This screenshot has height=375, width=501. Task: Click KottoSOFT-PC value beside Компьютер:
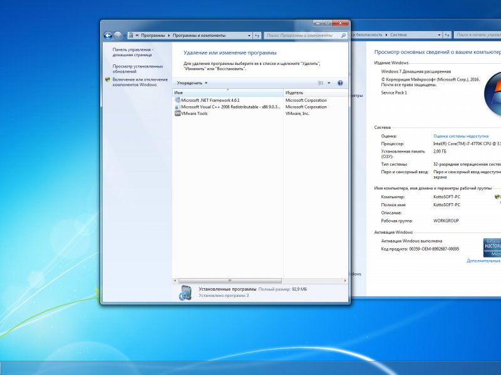pyautogui.click(x=447, y=196)
